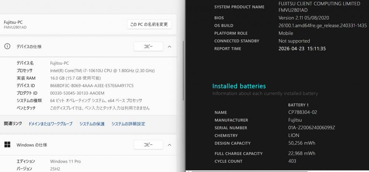Open the システムの保護 link
The image size is (369, 172).
tap(92, 124)
